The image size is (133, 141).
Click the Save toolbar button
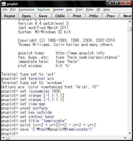tap(43, 16)
